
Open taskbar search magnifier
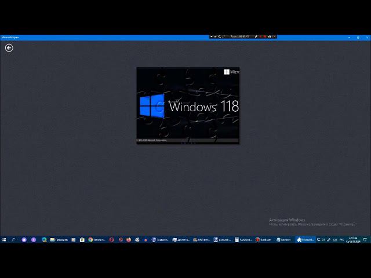pyautogui.click(x=13, y=240)
